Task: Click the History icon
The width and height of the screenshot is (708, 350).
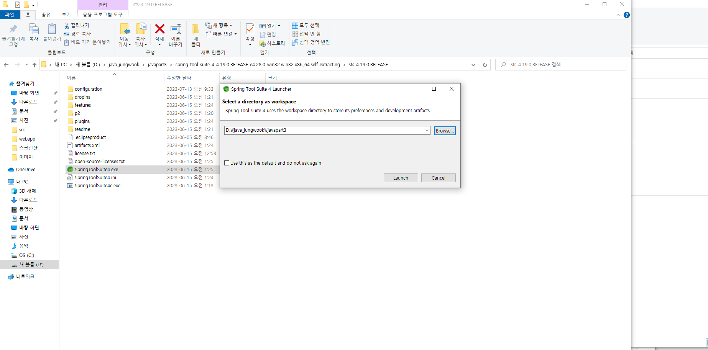Action: click(263, 43)
